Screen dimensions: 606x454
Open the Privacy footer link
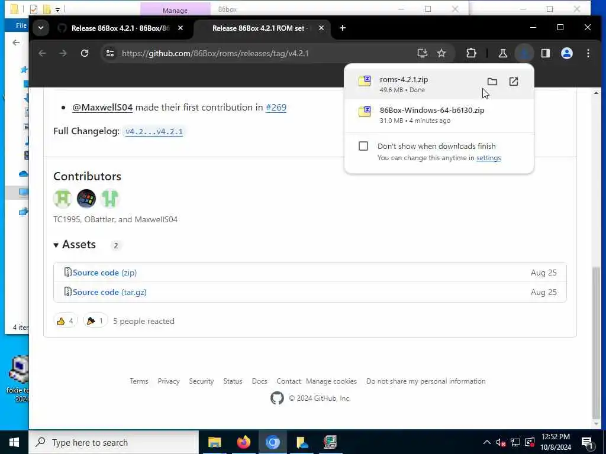pos(169,381)
